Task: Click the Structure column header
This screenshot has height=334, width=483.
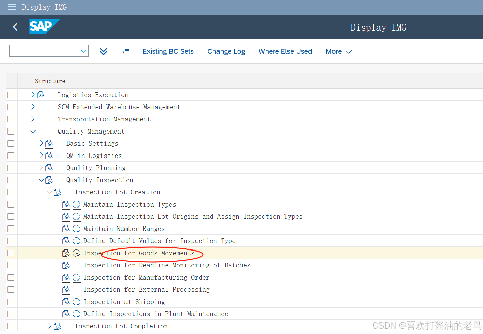Action: (50, 81)
